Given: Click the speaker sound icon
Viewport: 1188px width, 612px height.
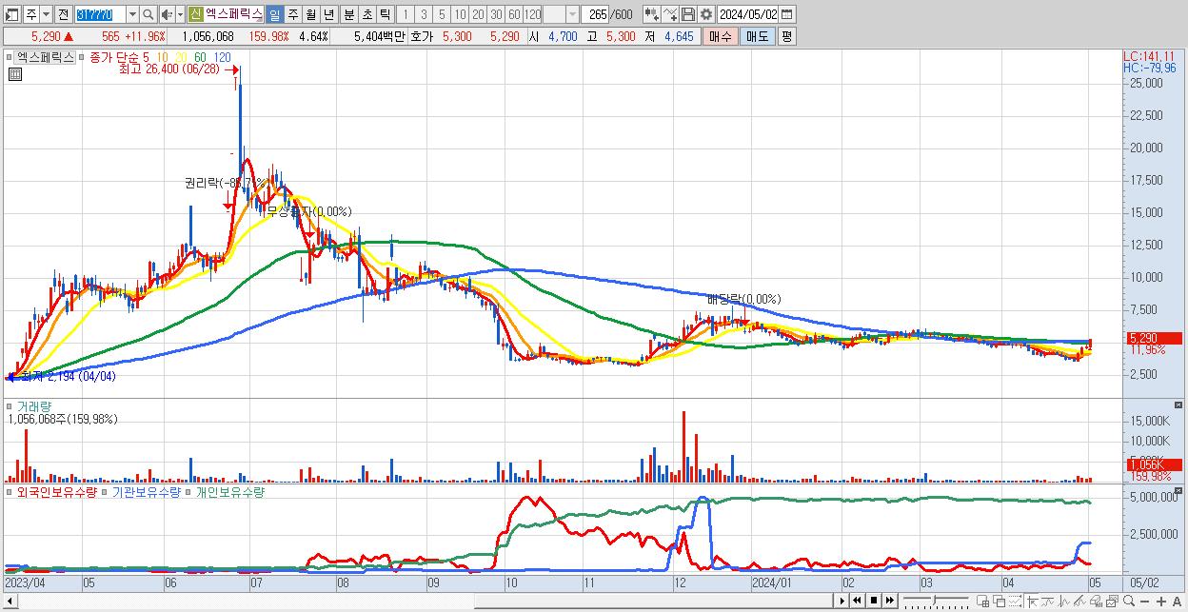Looking at the screenshot, I should [166, 14].
